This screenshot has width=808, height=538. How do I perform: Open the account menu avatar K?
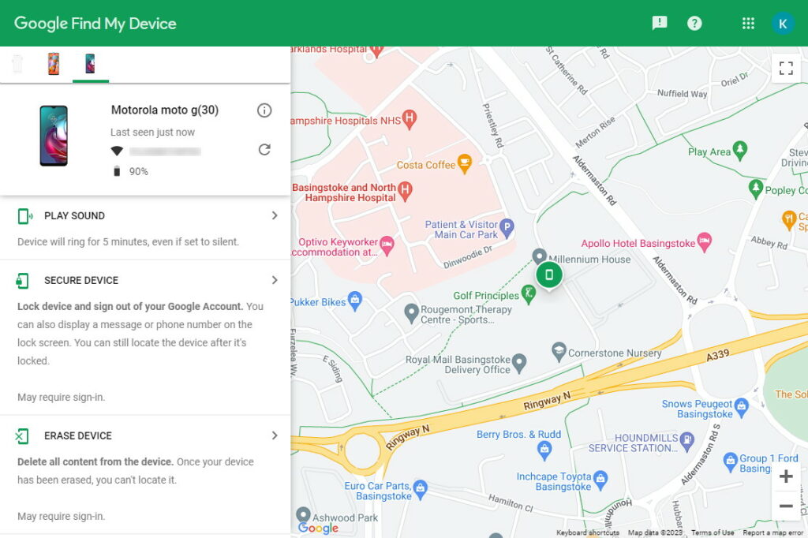[783, 23]
